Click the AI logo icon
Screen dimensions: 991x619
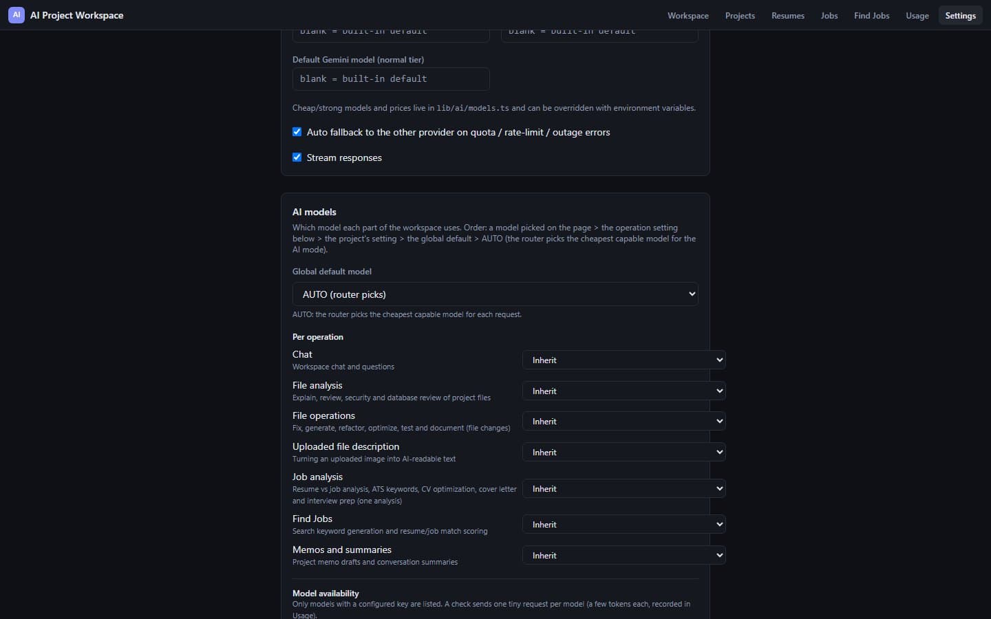17,15
